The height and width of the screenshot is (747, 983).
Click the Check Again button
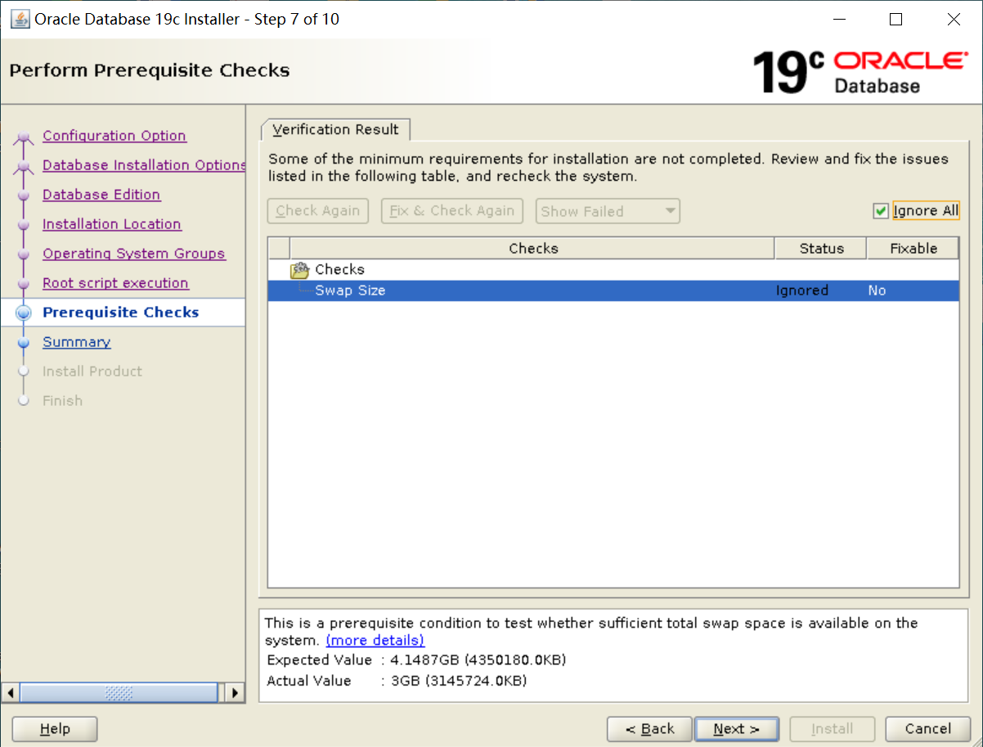pos(318,211)
